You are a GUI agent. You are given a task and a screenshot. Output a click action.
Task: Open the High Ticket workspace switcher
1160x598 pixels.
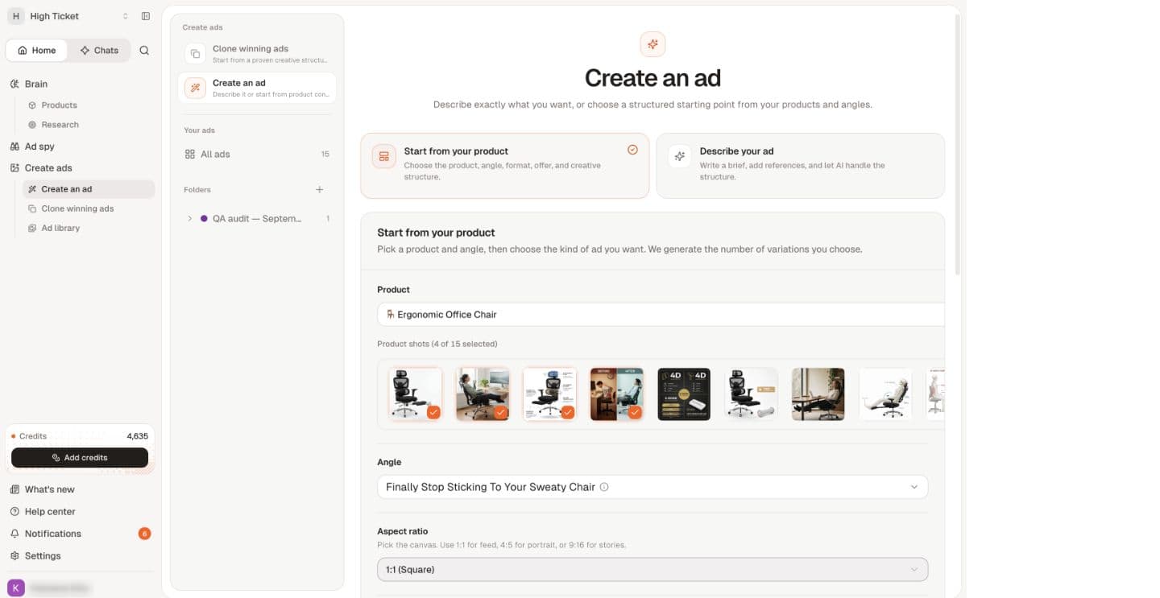69,16
